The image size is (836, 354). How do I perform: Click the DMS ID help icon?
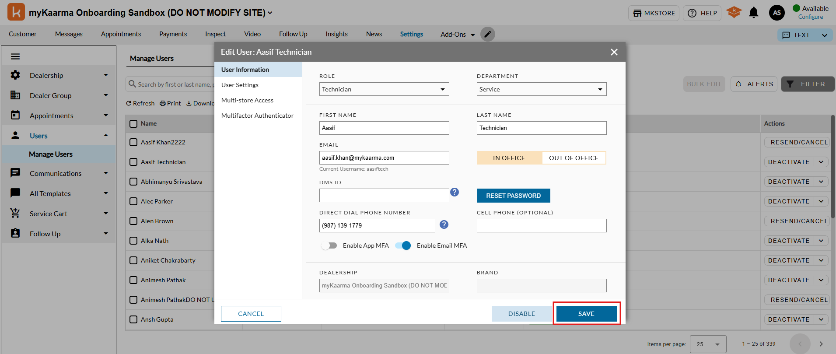[455, 192]
